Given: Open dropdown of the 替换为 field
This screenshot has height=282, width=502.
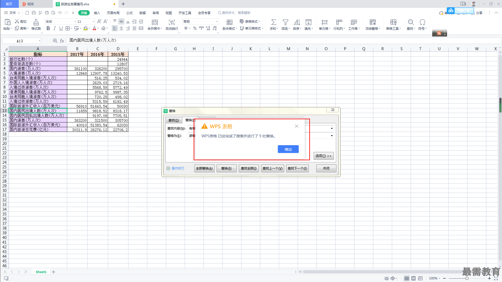Looking at the screenshot, I should pyautogui.click(x=332, y=136).
